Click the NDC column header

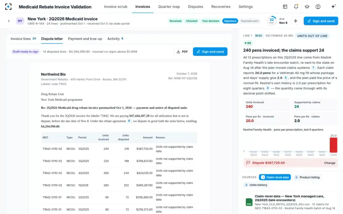point(45,138)
